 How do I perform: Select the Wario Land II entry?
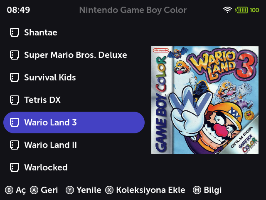coord(74,145)
